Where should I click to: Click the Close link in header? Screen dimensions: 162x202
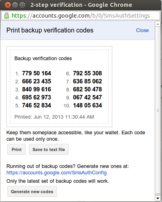pyautogui.click(x=142, y=30)
